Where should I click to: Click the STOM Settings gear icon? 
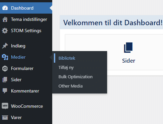click(5, 31)
